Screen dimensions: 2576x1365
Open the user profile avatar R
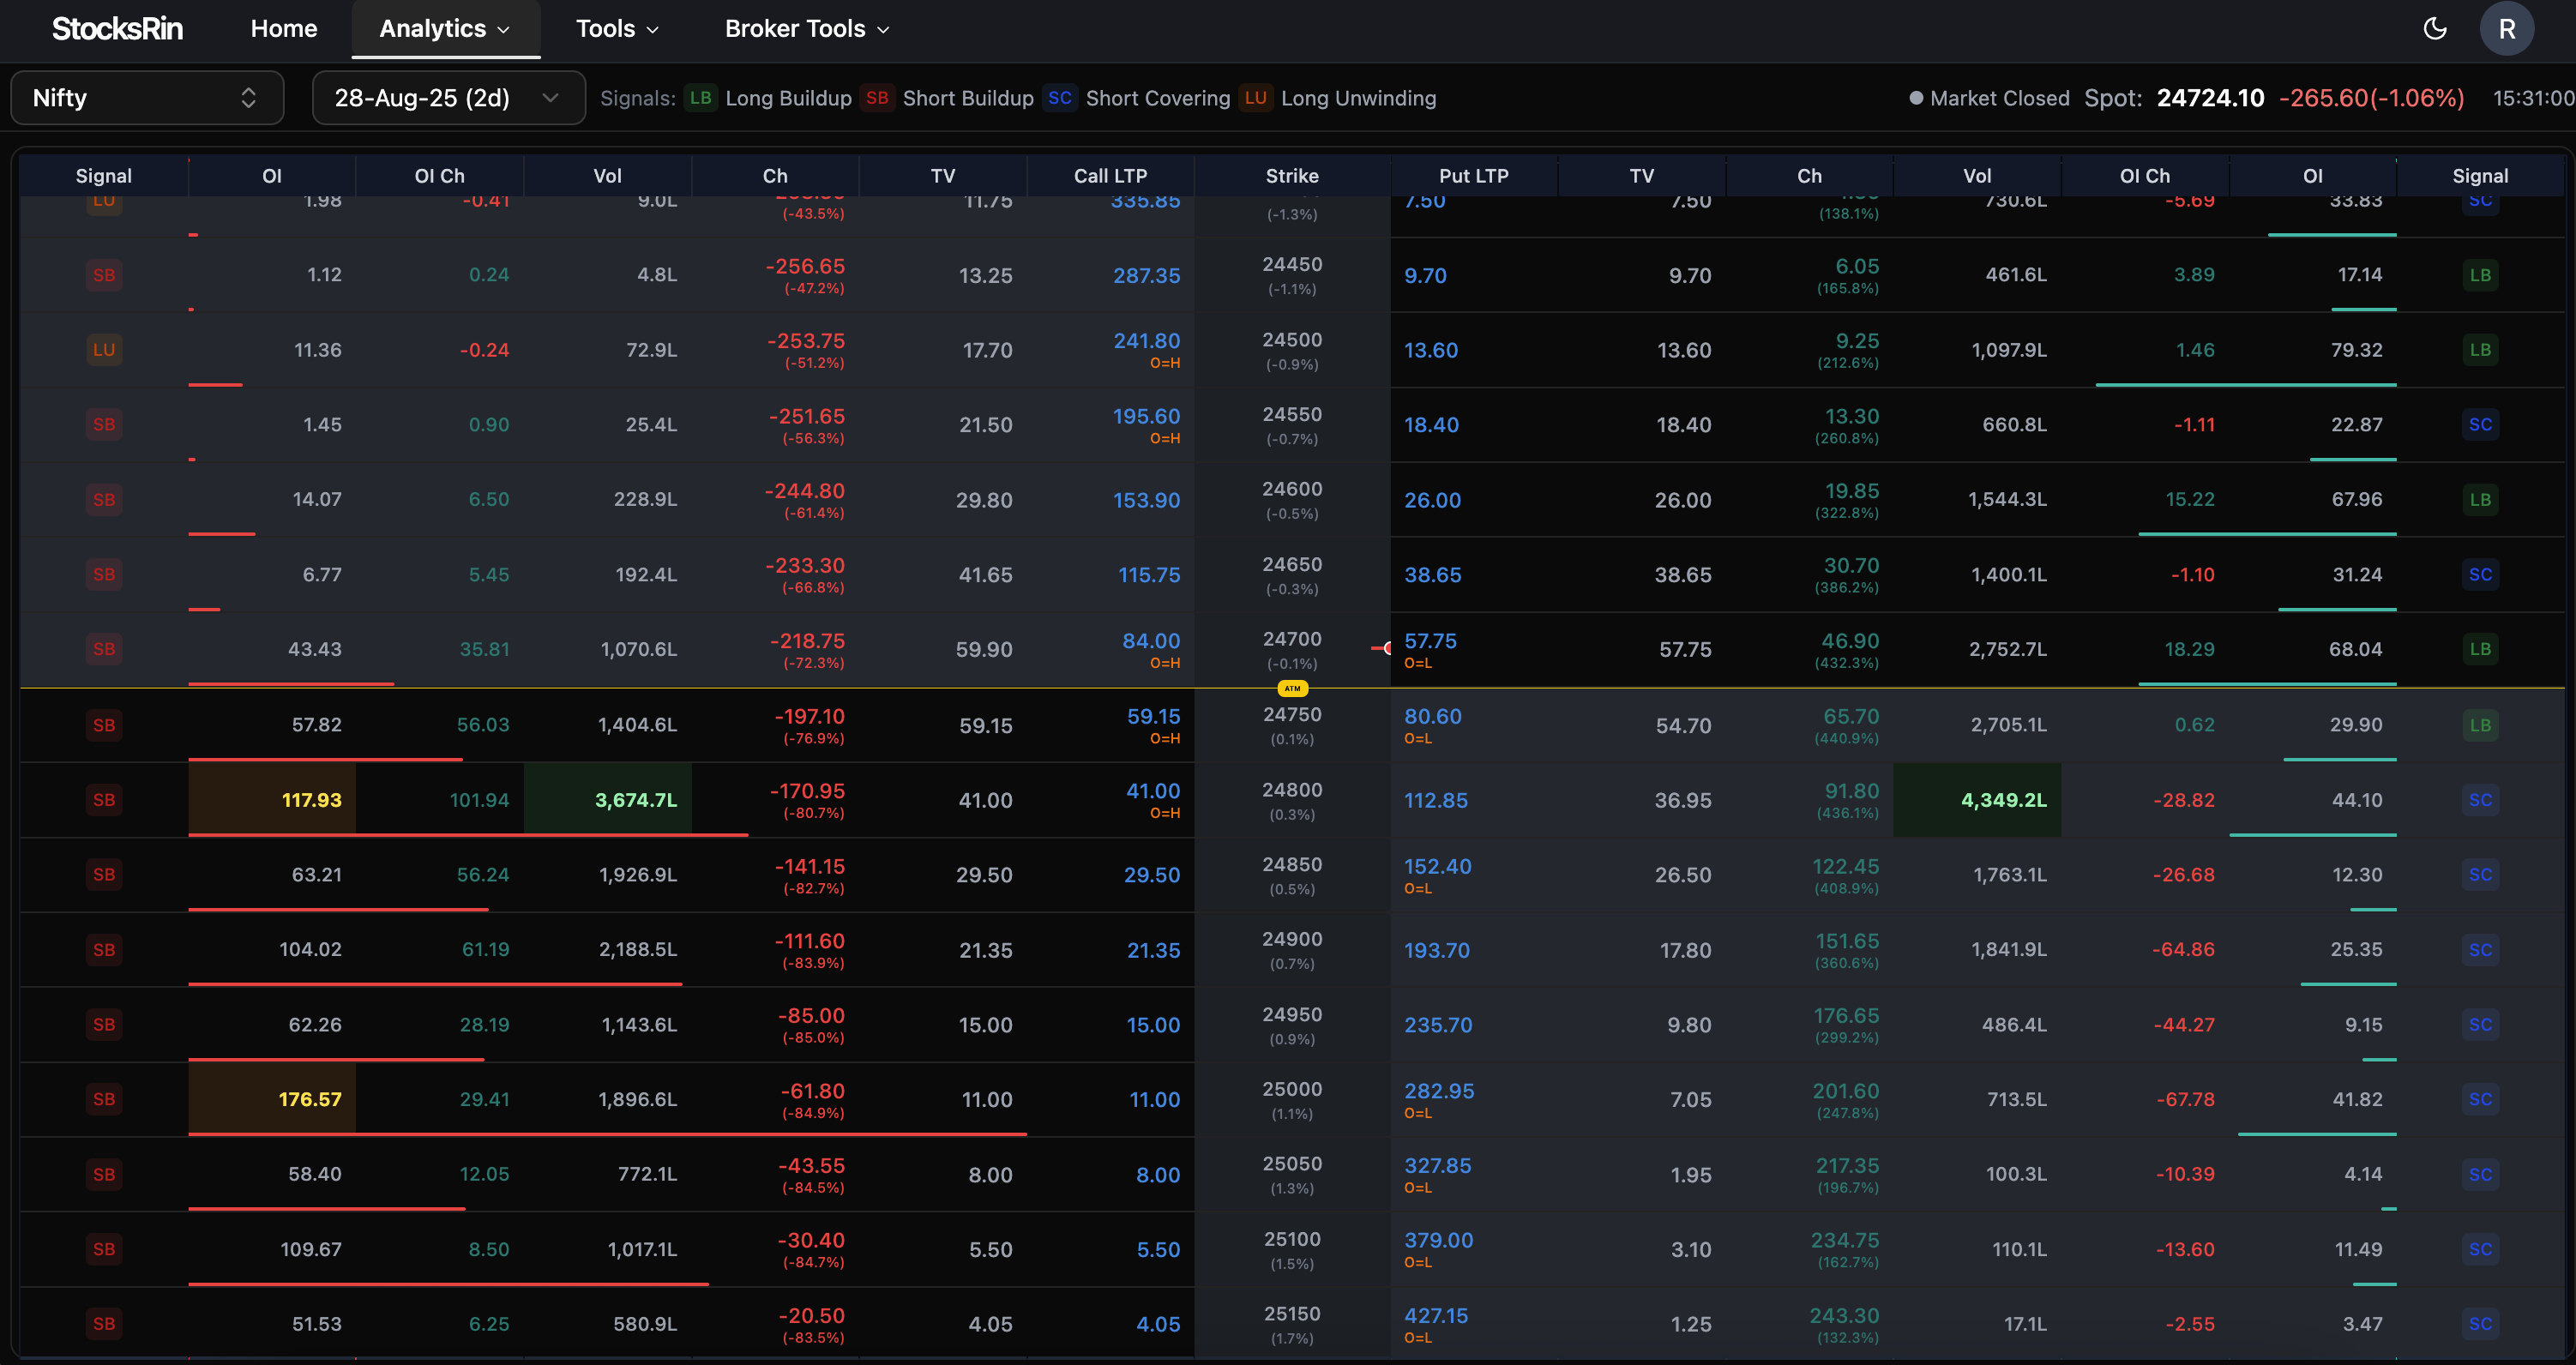(x=2506, y=28)
